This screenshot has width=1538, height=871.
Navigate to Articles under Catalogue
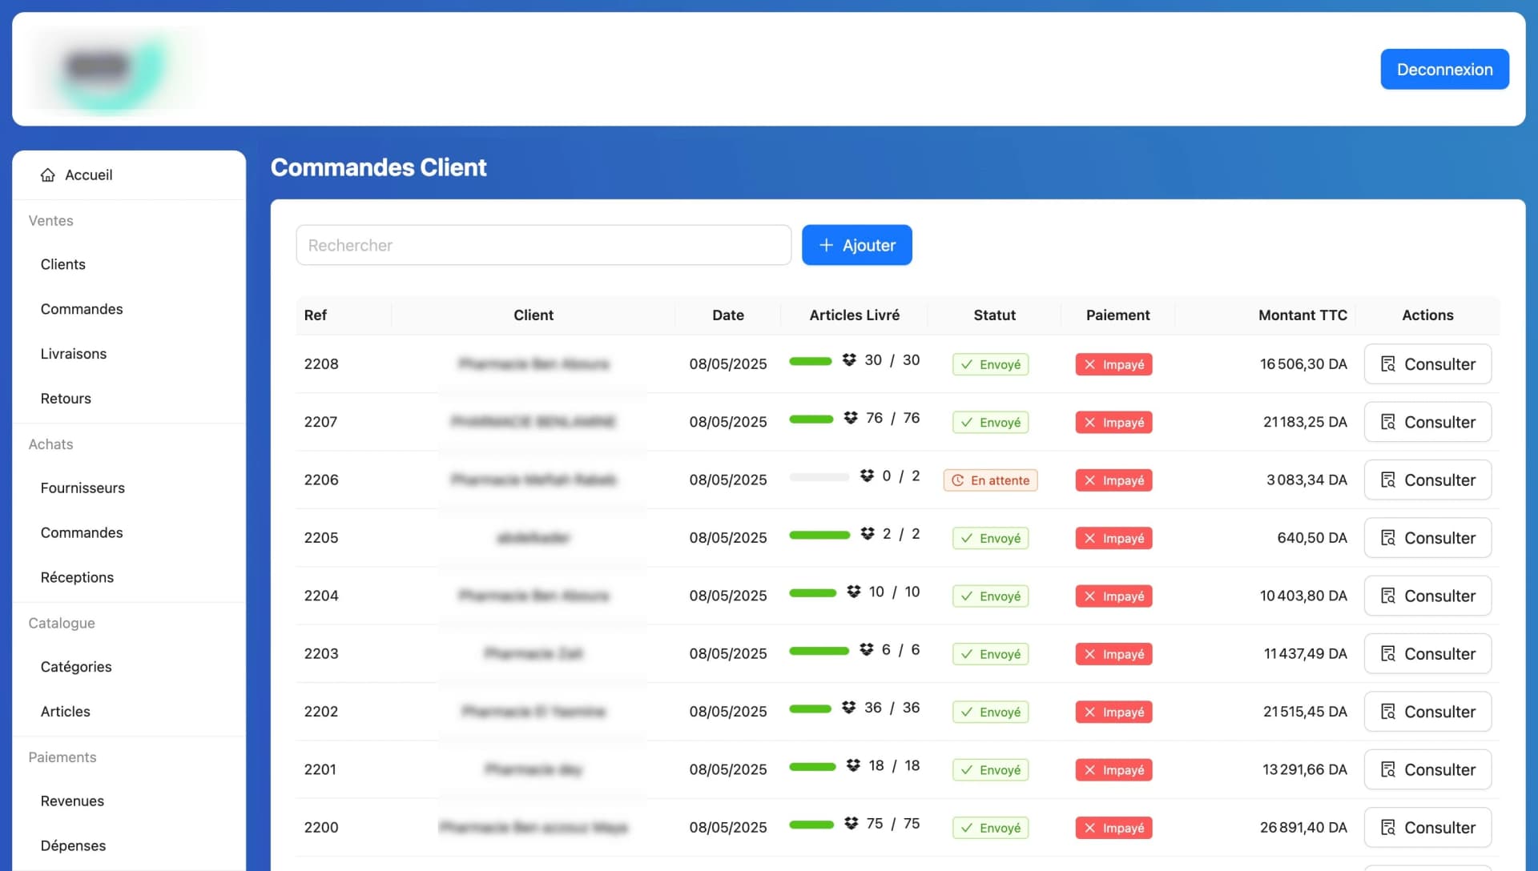[66, 711]
